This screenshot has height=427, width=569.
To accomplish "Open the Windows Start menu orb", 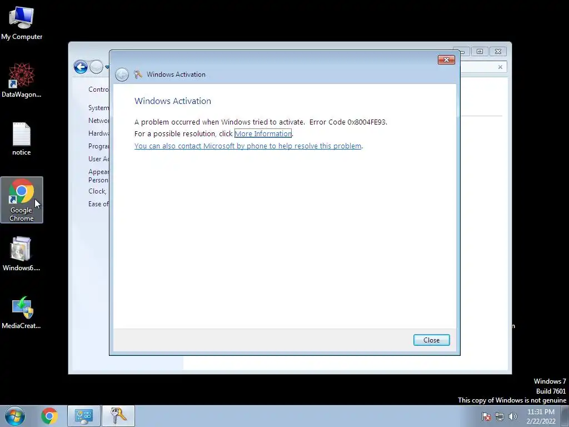I will [x=15, y=416].
